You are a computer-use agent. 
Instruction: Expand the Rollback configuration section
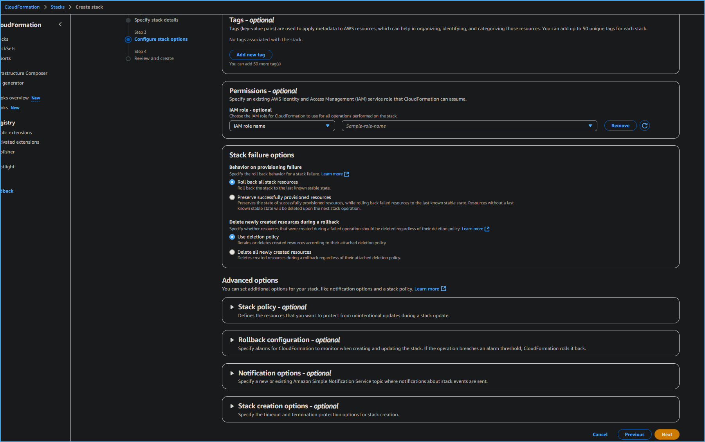[x=232, y=340]
